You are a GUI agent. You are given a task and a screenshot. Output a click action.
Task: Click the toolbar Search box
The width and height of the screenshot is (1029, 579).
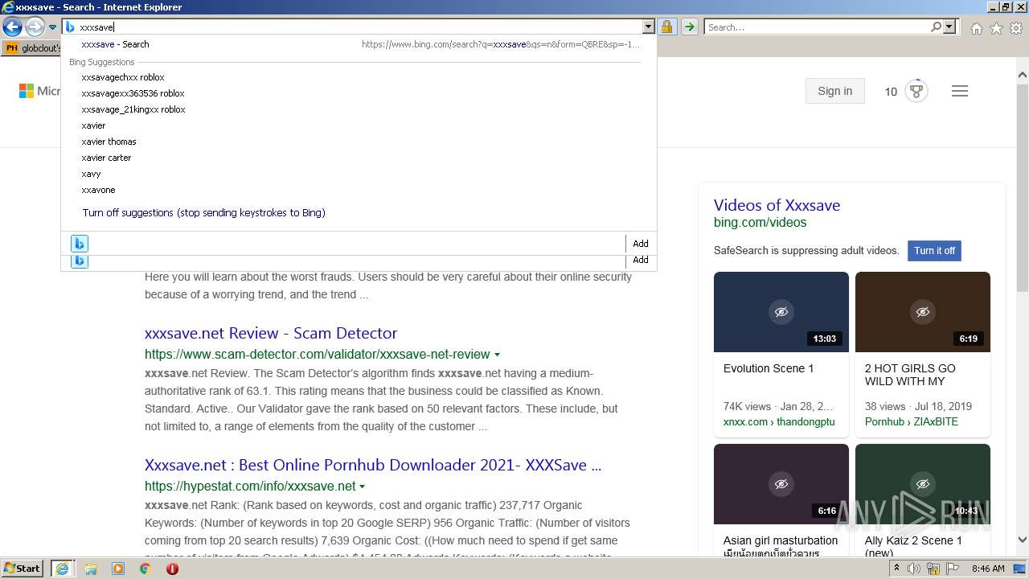[x=817, y=27]
